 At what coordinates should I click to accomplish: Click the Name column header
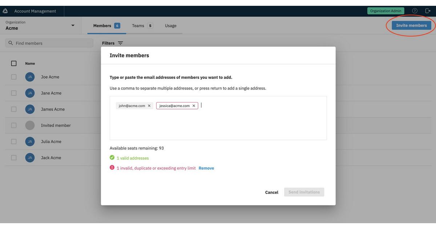[x=30, y=64]
